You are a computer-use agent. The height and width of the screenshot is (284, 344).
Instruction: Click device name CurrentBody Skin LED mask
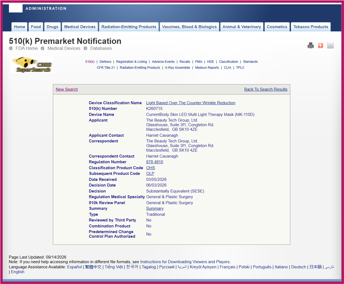pyautogui.click(x=200, y=115)
